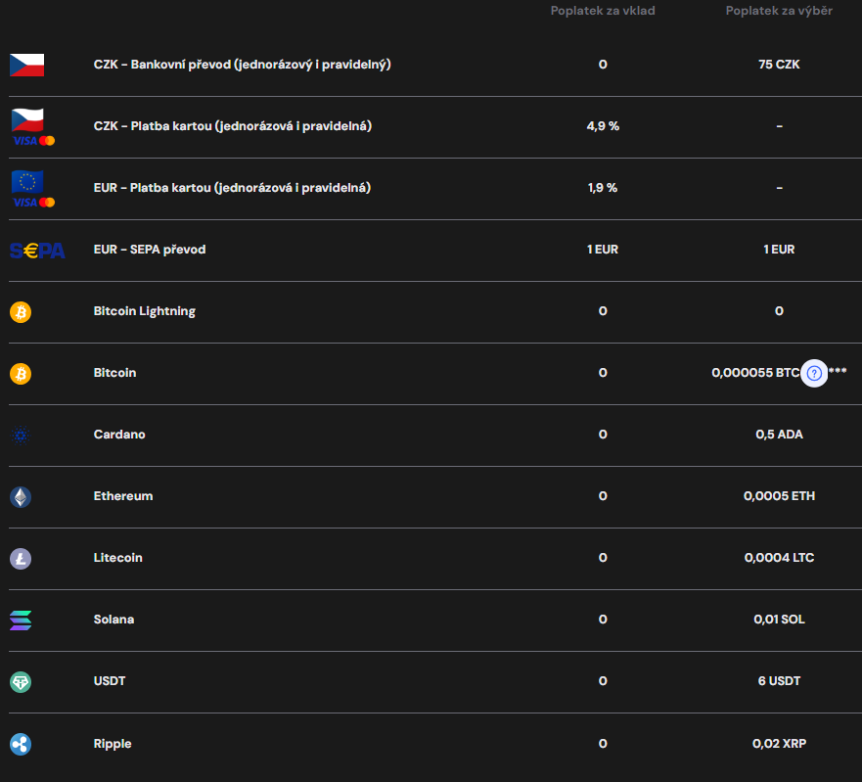Click the Cardano logo icon
This screenshot has width=862, height=782.
coord(21,436)
